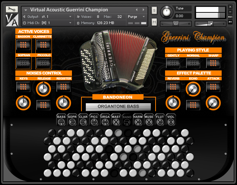Enable the PICCOLO active voice
This screenshot has height=185, width=237.
pyautogui.click(x=43, y=63)
